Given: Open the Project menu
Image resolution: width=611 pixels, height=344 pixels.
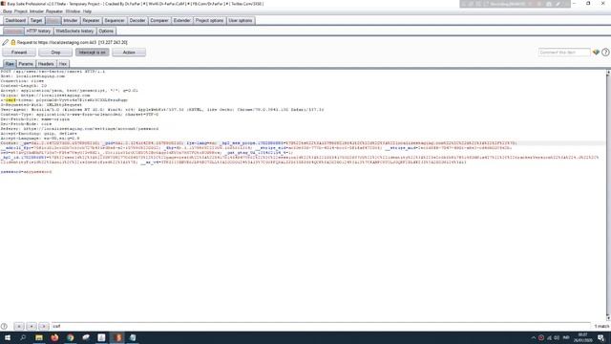Looking at the screenshot, I should [x=21, y=11].
